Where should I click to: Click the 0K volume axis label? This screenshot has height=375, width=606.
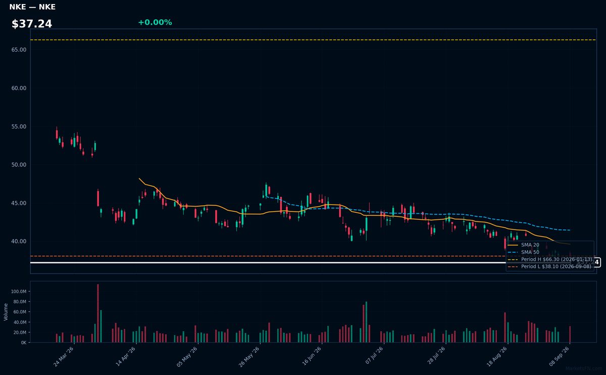[23, 342]
